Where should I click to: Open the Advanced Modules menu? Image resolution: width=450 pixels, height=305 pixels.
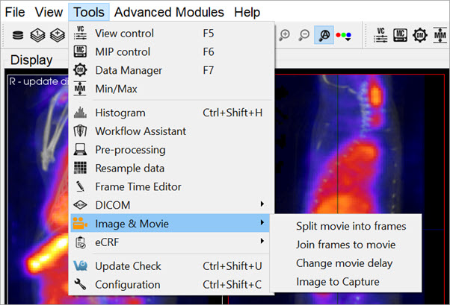click(169, 12)
